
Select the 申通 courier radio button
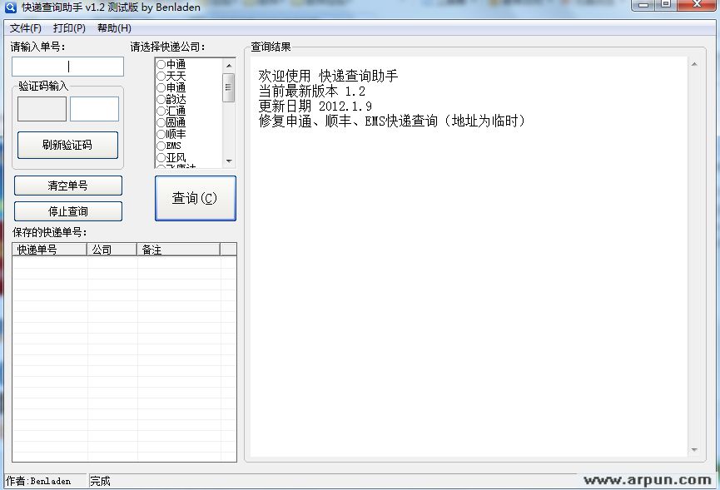(161, 87)
